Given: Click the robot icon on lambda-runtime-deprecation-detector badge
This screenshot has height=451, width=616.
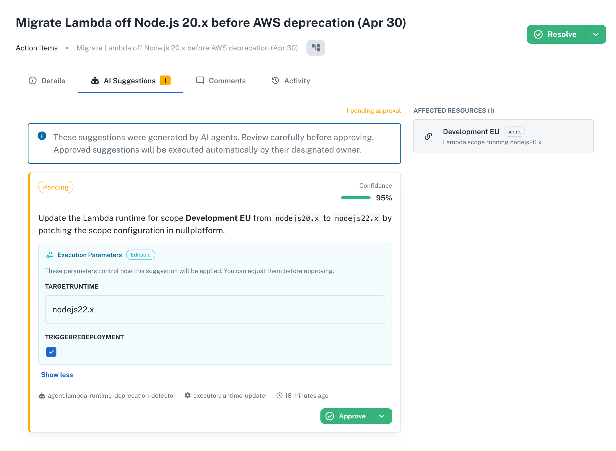Looking at the screenshot, I should (42, 395).
